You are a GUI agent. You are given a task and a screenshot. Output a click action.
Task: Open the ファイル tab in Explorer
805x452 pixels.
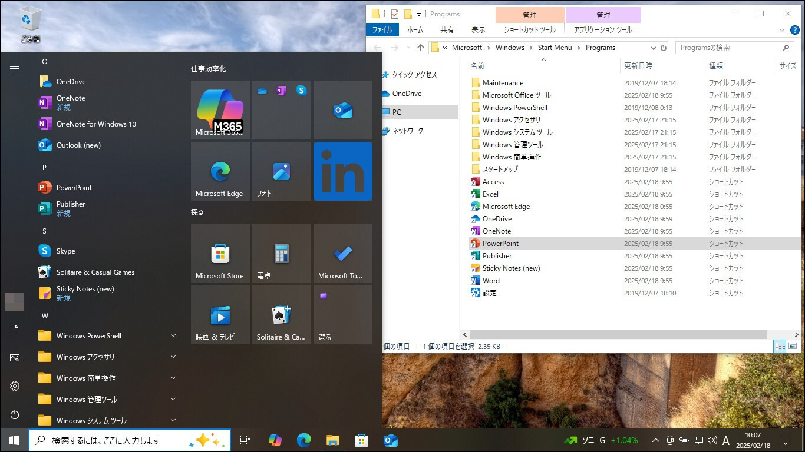[x=382, y=30]
